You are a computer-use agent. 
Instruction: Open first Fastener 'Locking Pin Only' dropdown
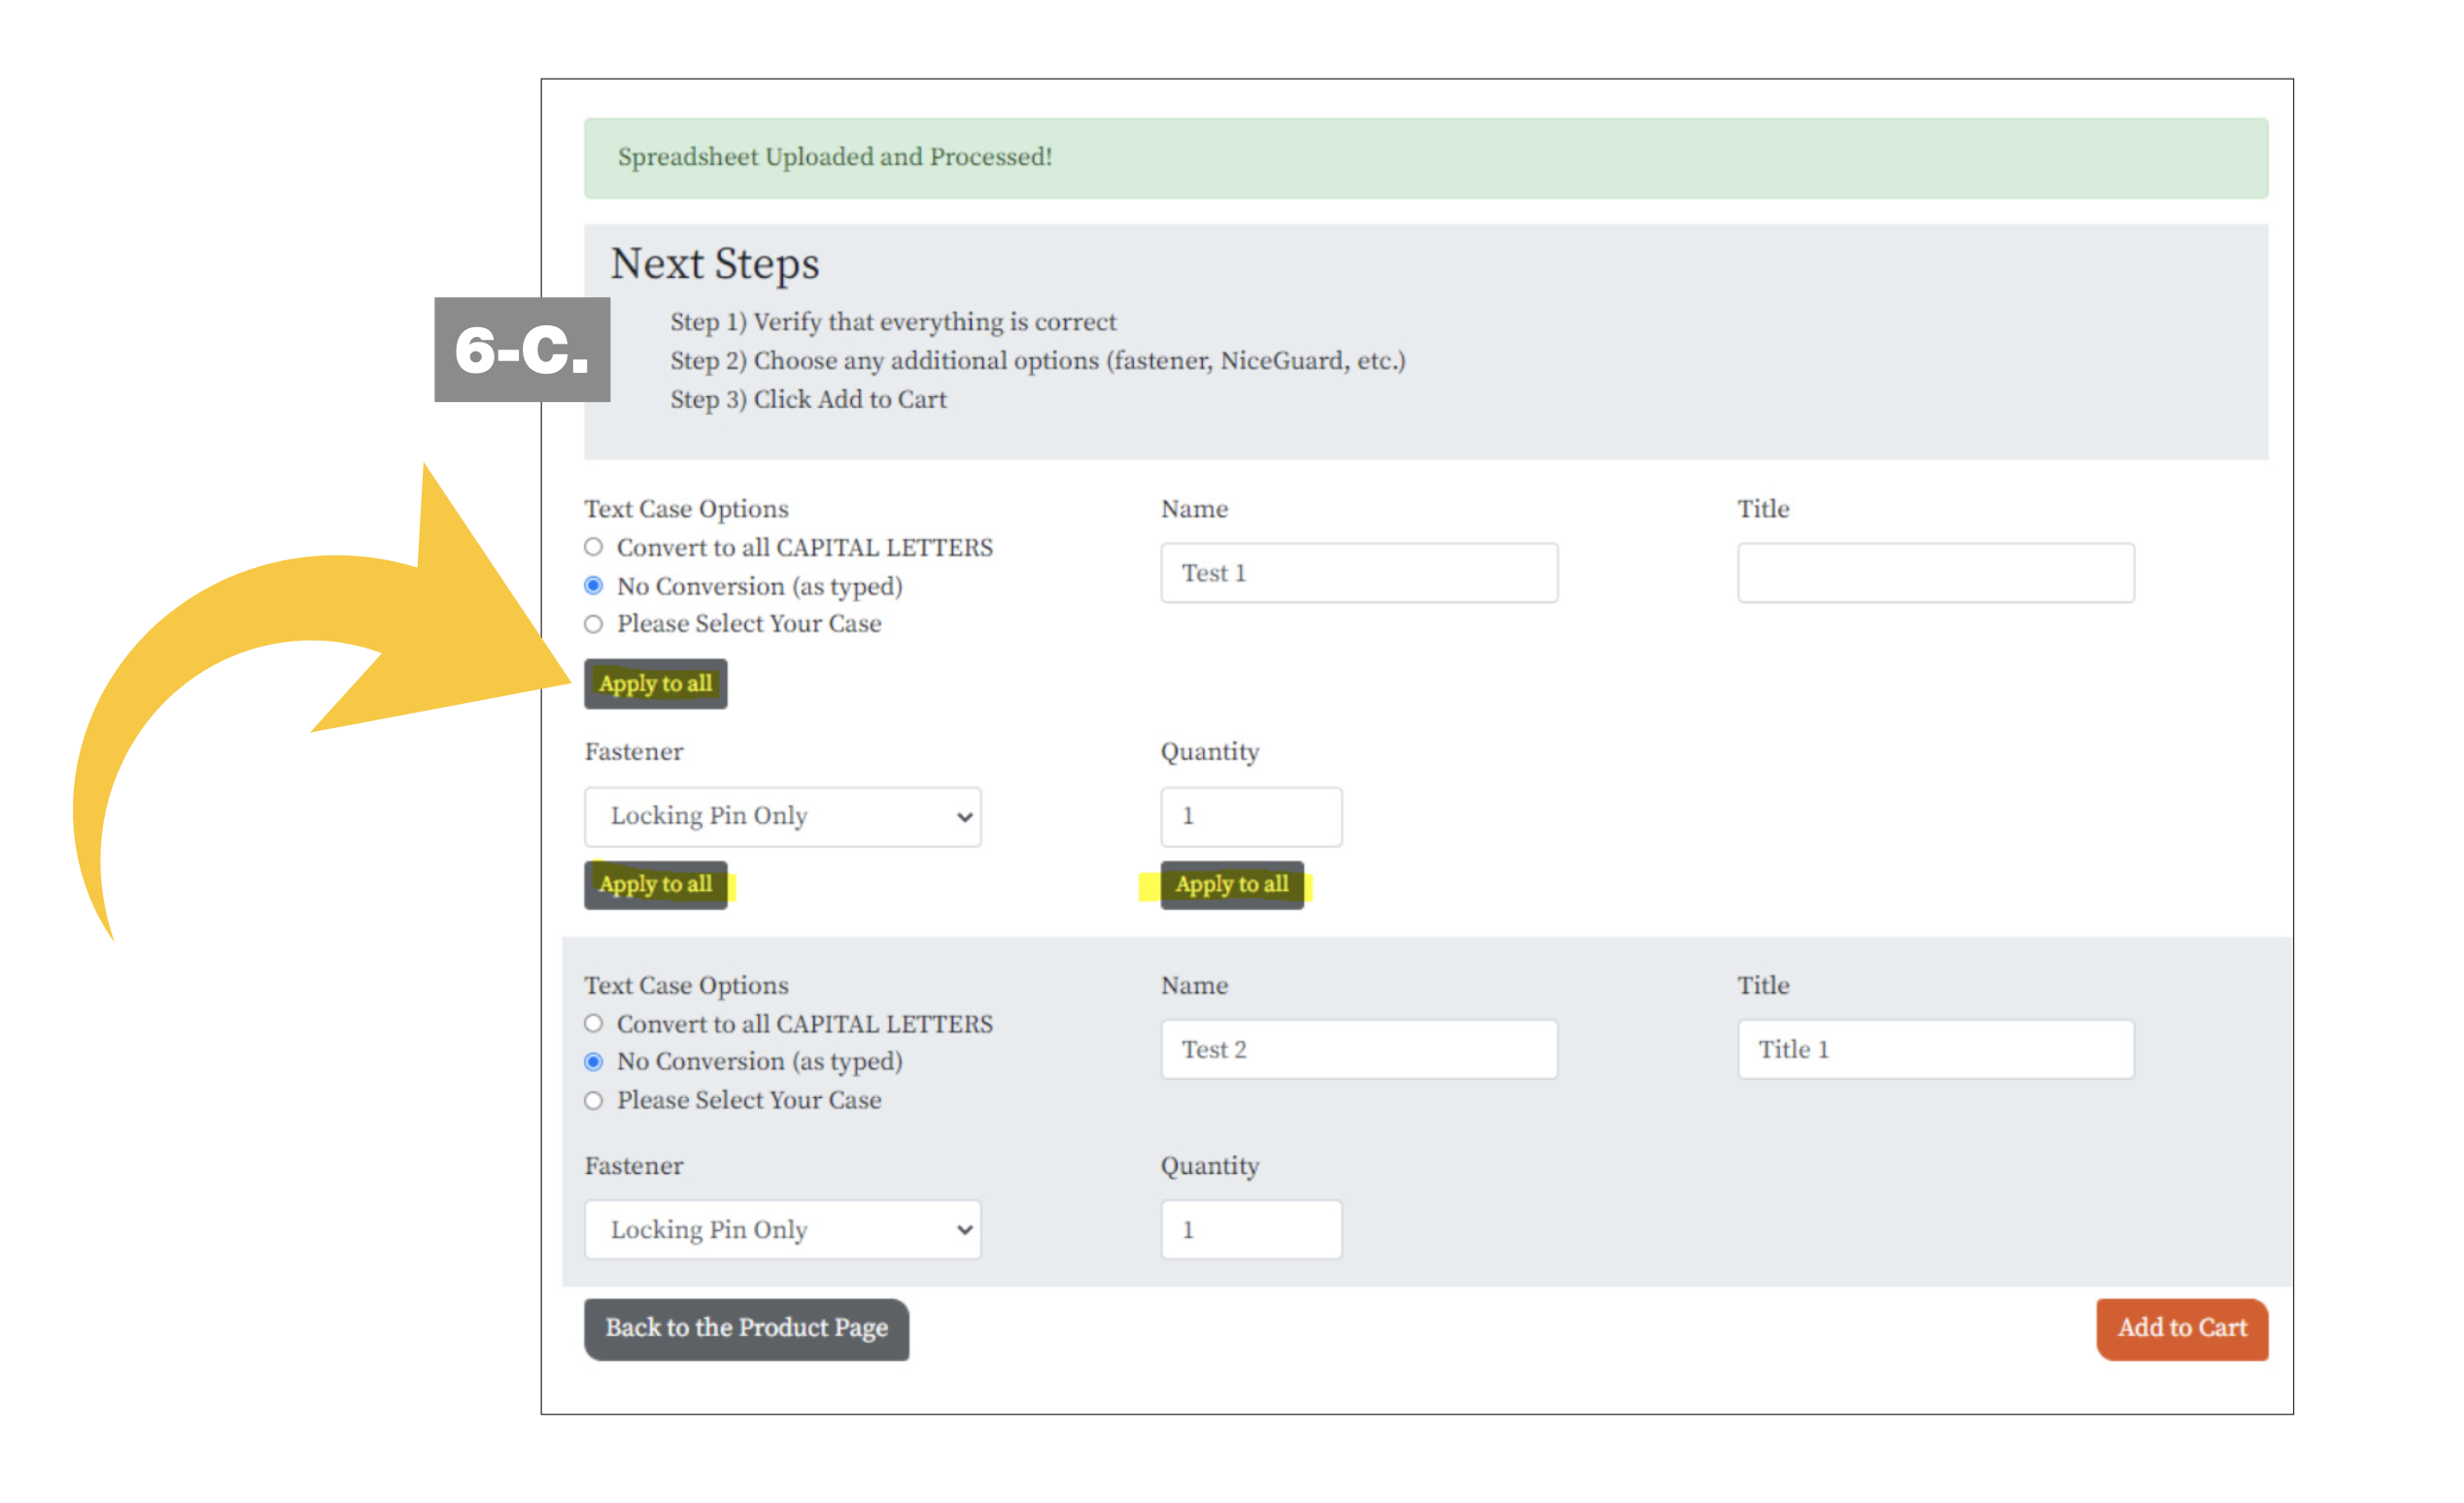point(782,817)
